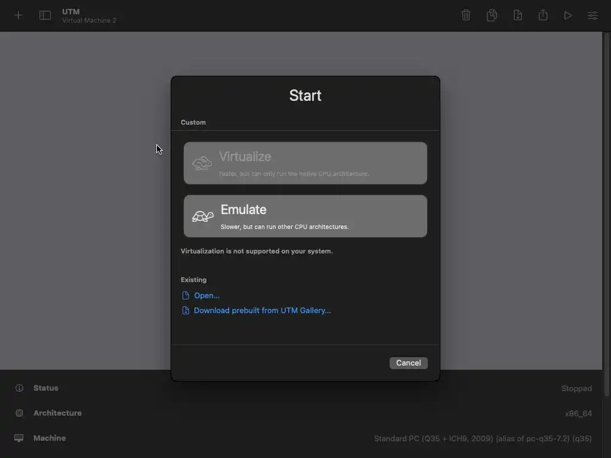Click the 'Virtualization is not supported' message
611x458 pixels.
257,251
